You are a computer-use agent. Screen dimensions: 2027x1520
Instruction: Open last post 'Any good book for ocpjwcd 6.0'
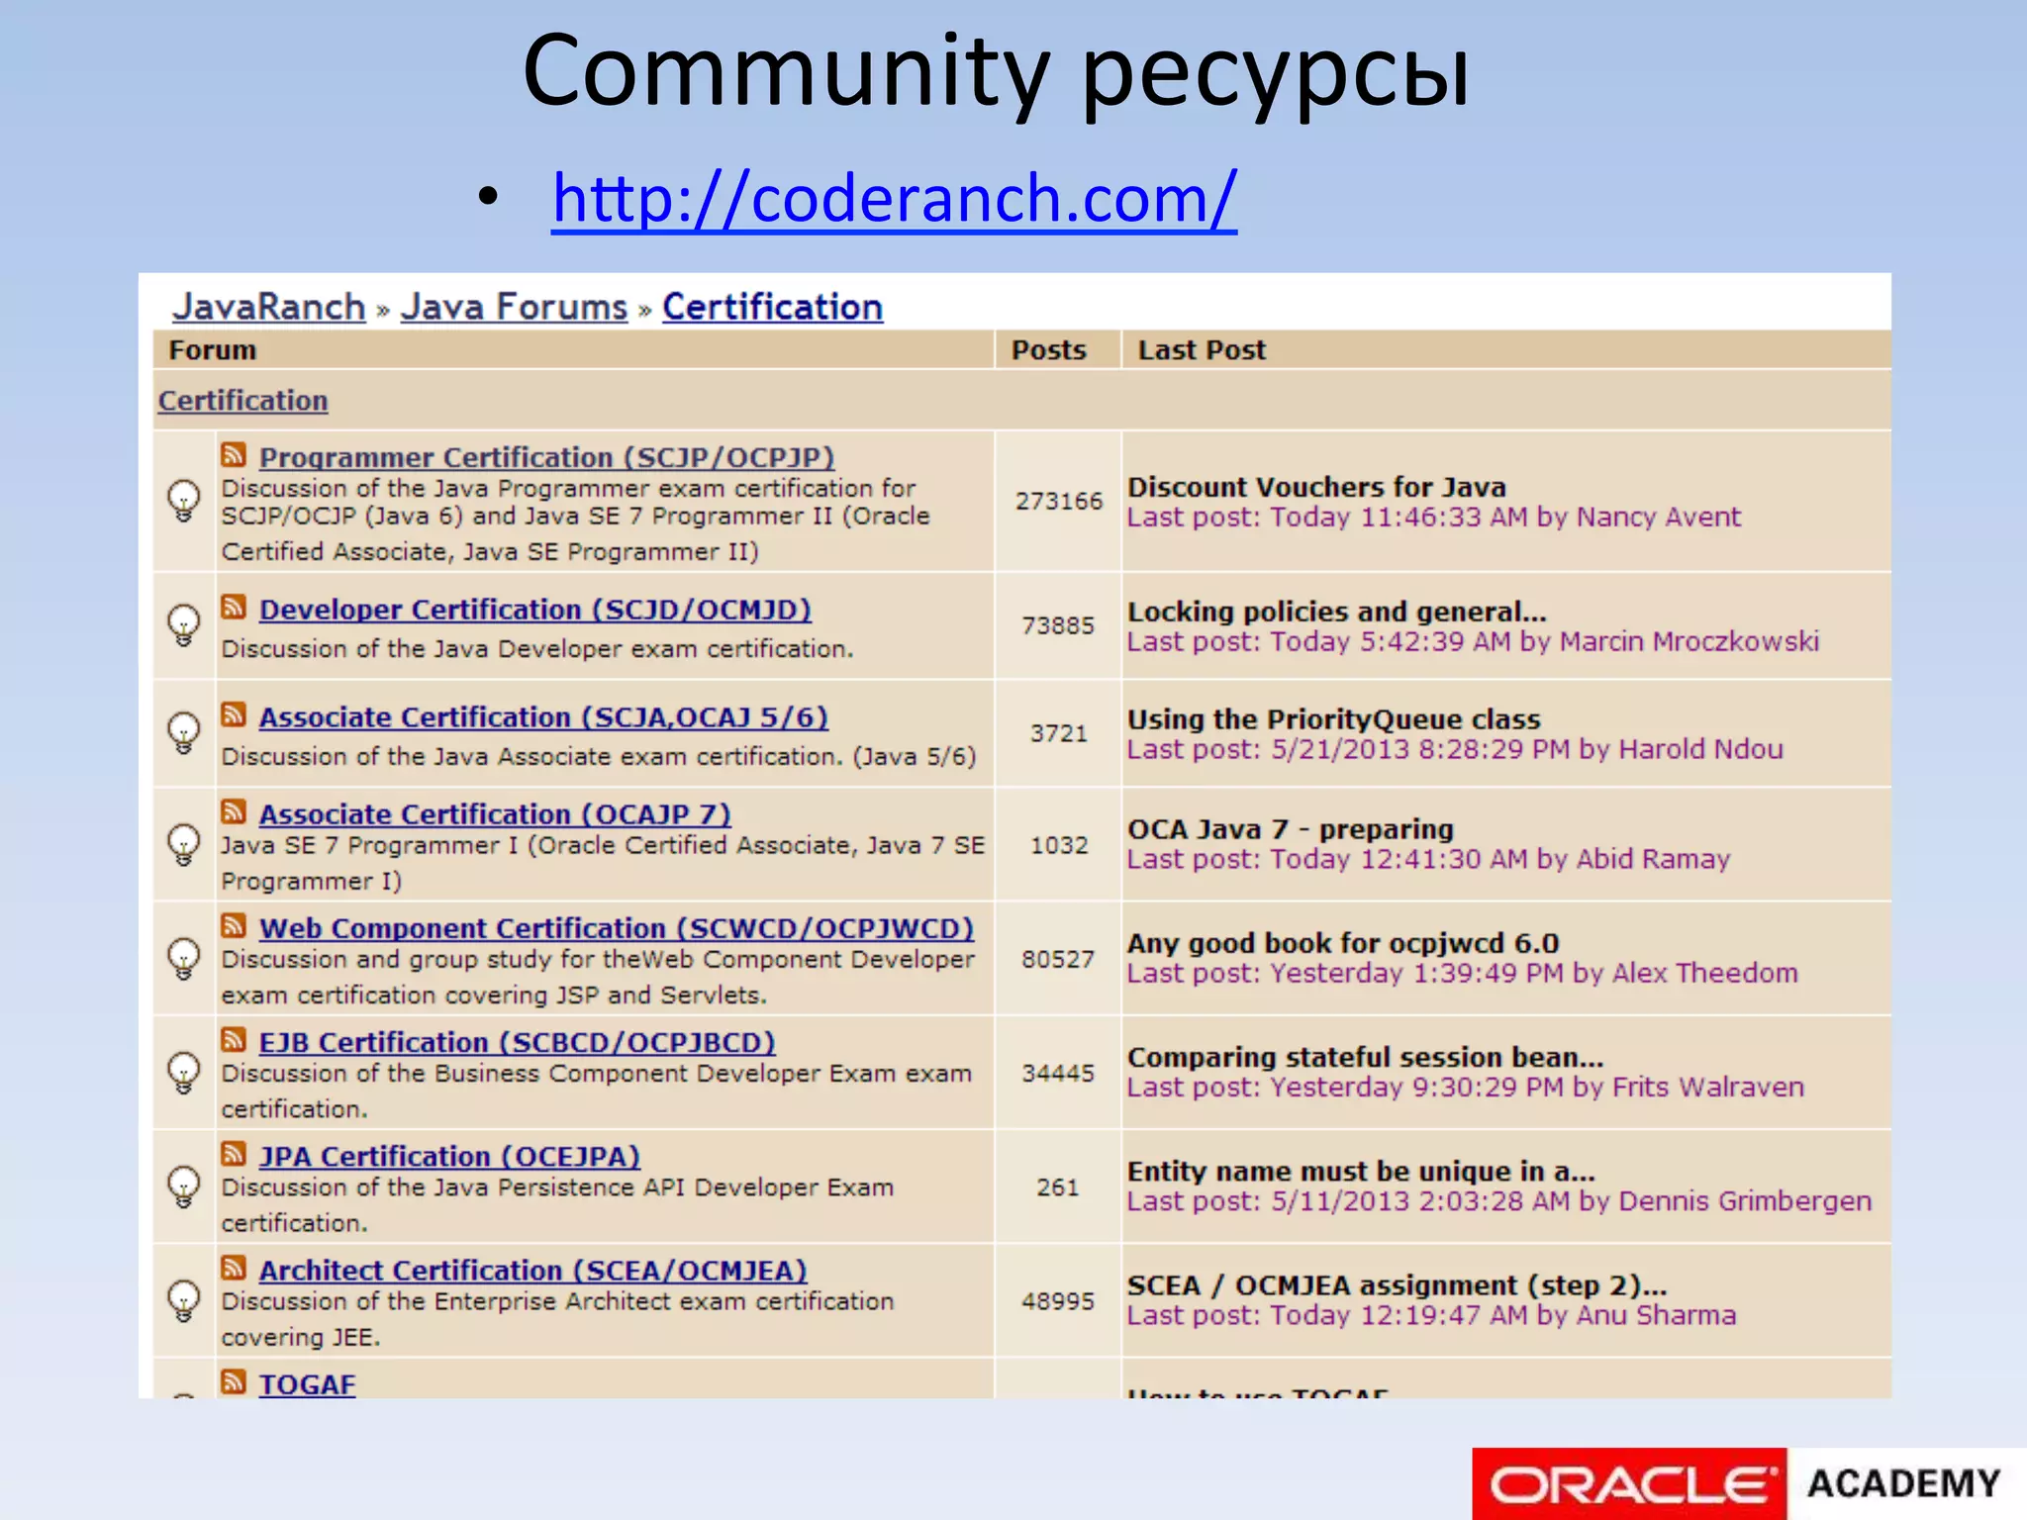1343,943
